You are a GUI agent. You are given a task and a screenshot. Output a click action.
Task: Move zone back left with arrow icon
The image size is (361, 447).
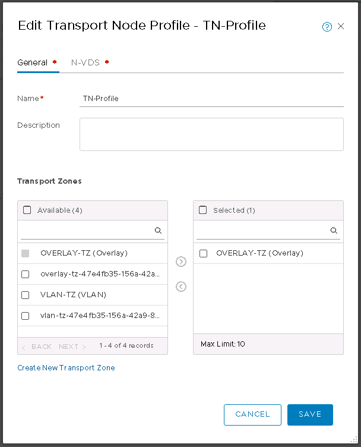pos(181,287)
